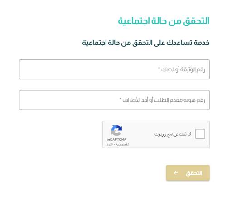Focus the رقم هوية مقدم الطلب field
The image size is (251, 197).
tap(115, 100)
